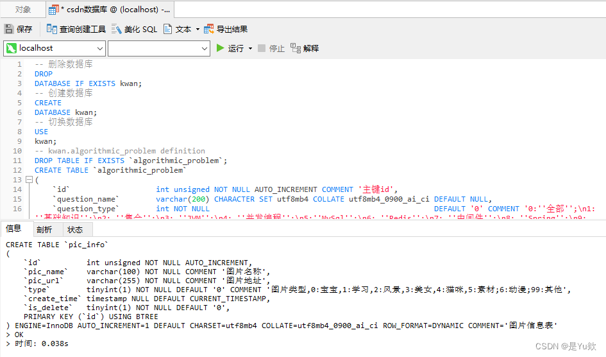Click the ENGINE=InnoDB line in output
This screenshot has height=357, width=606.
coord(282,326)
